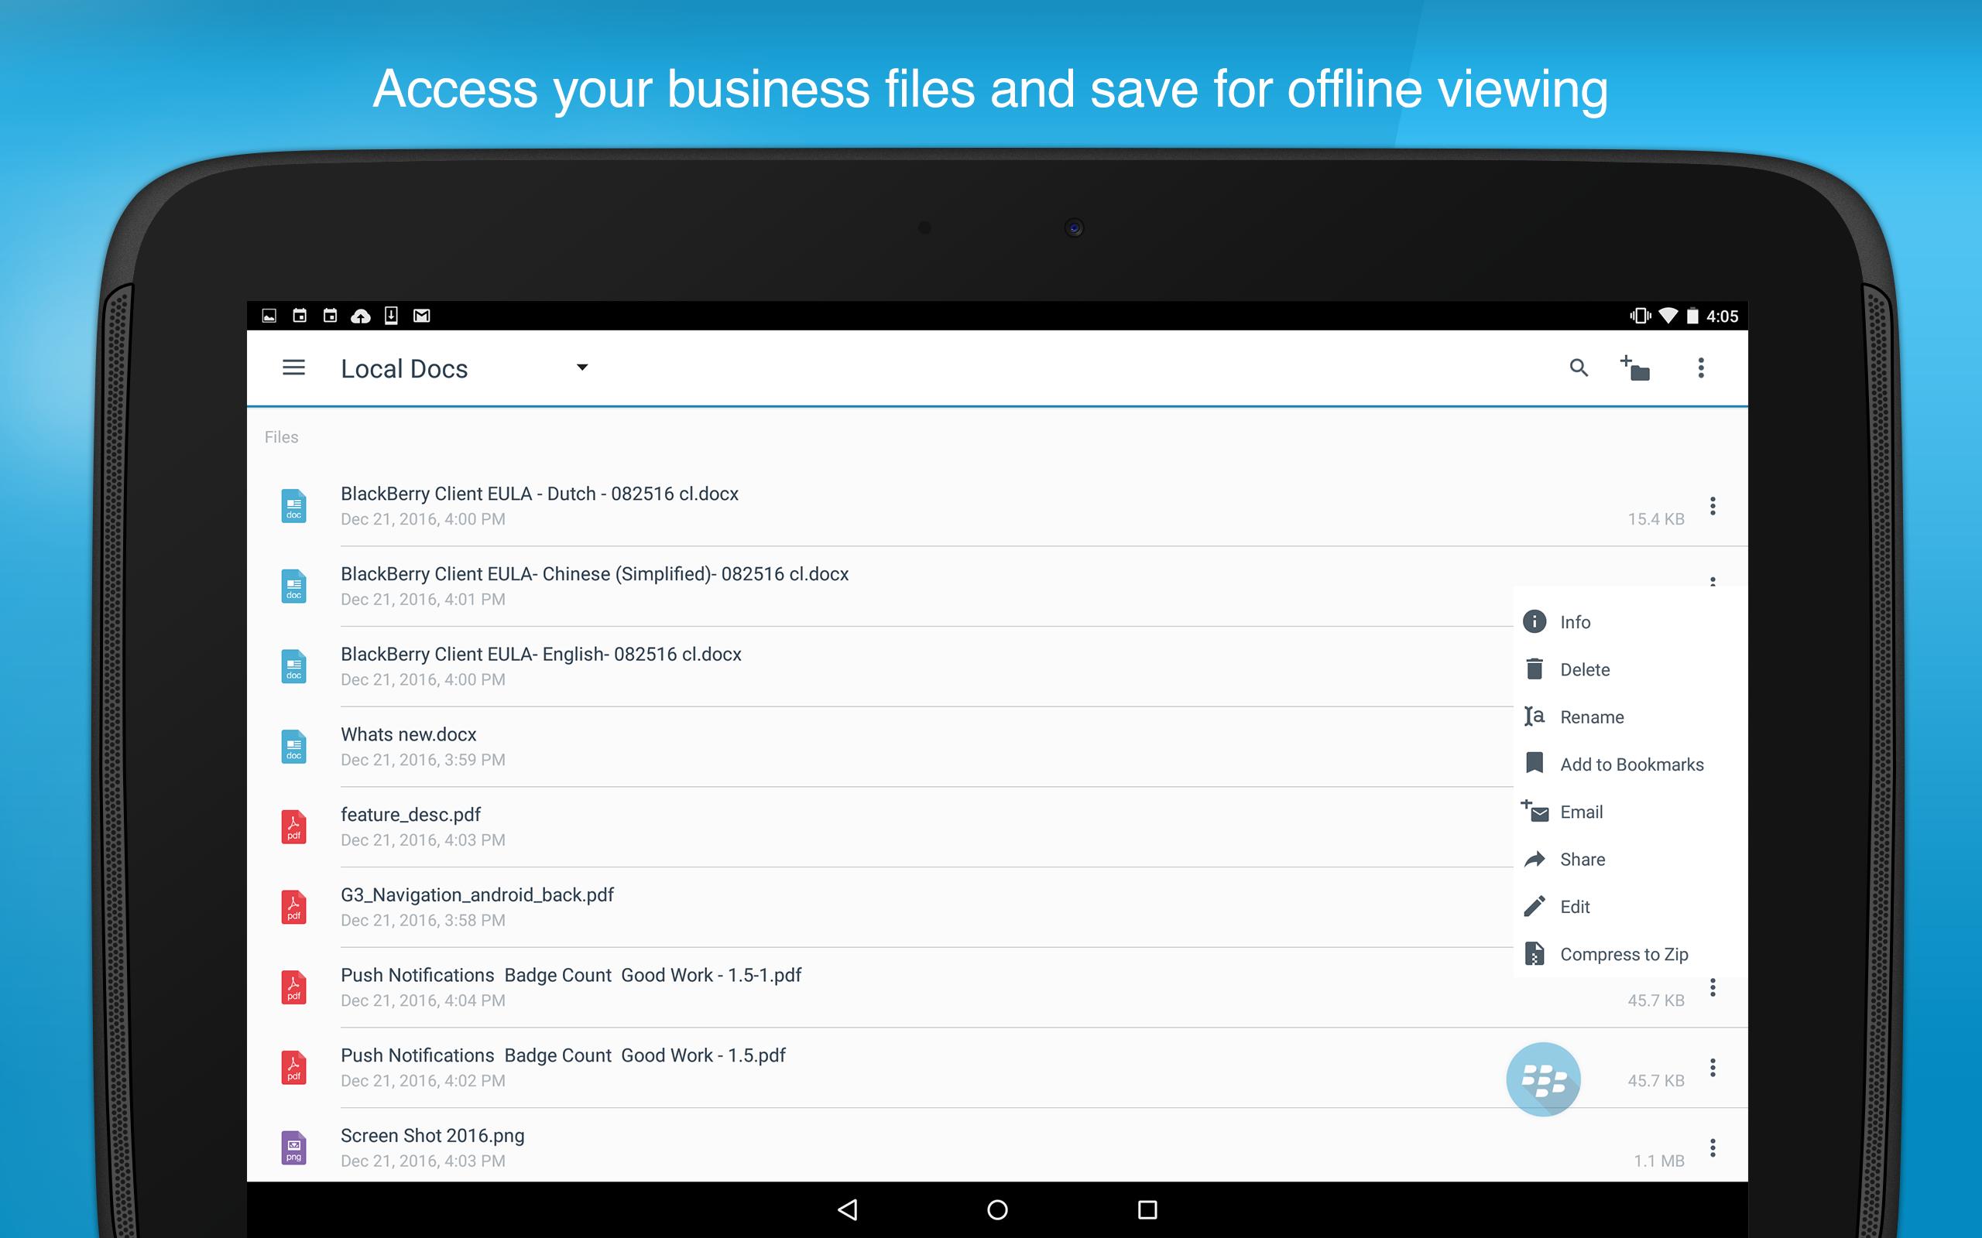Click pdf icon of G3_Navigation_android_back.pdf

(x=293, y=907)
